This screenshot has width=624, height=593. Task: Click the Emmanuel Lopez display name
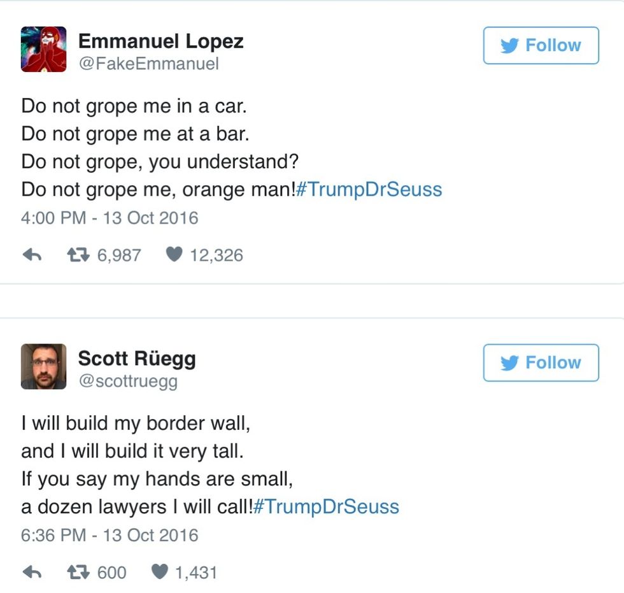(x=160, y=41)
